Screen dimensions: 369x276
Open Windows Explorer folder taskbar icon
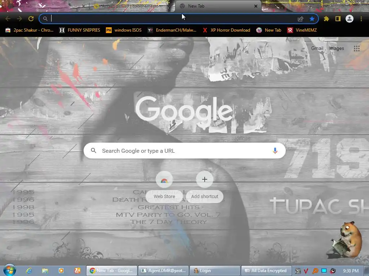pos(45,271)
